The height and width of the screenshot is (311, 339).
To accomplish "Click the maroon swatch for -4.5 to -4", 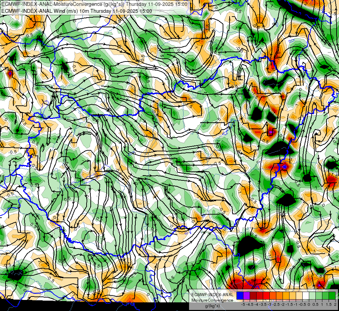I will [253, 296].
